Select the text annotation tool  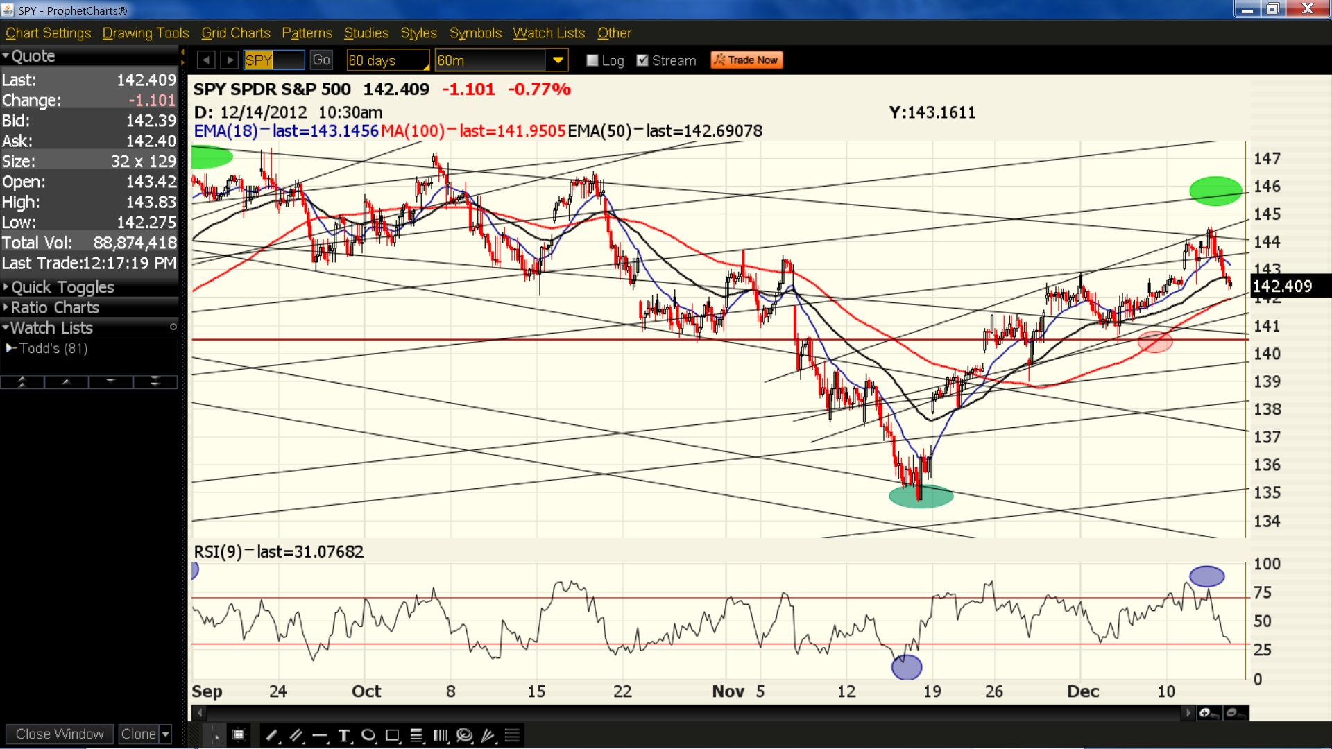point(344,735)
